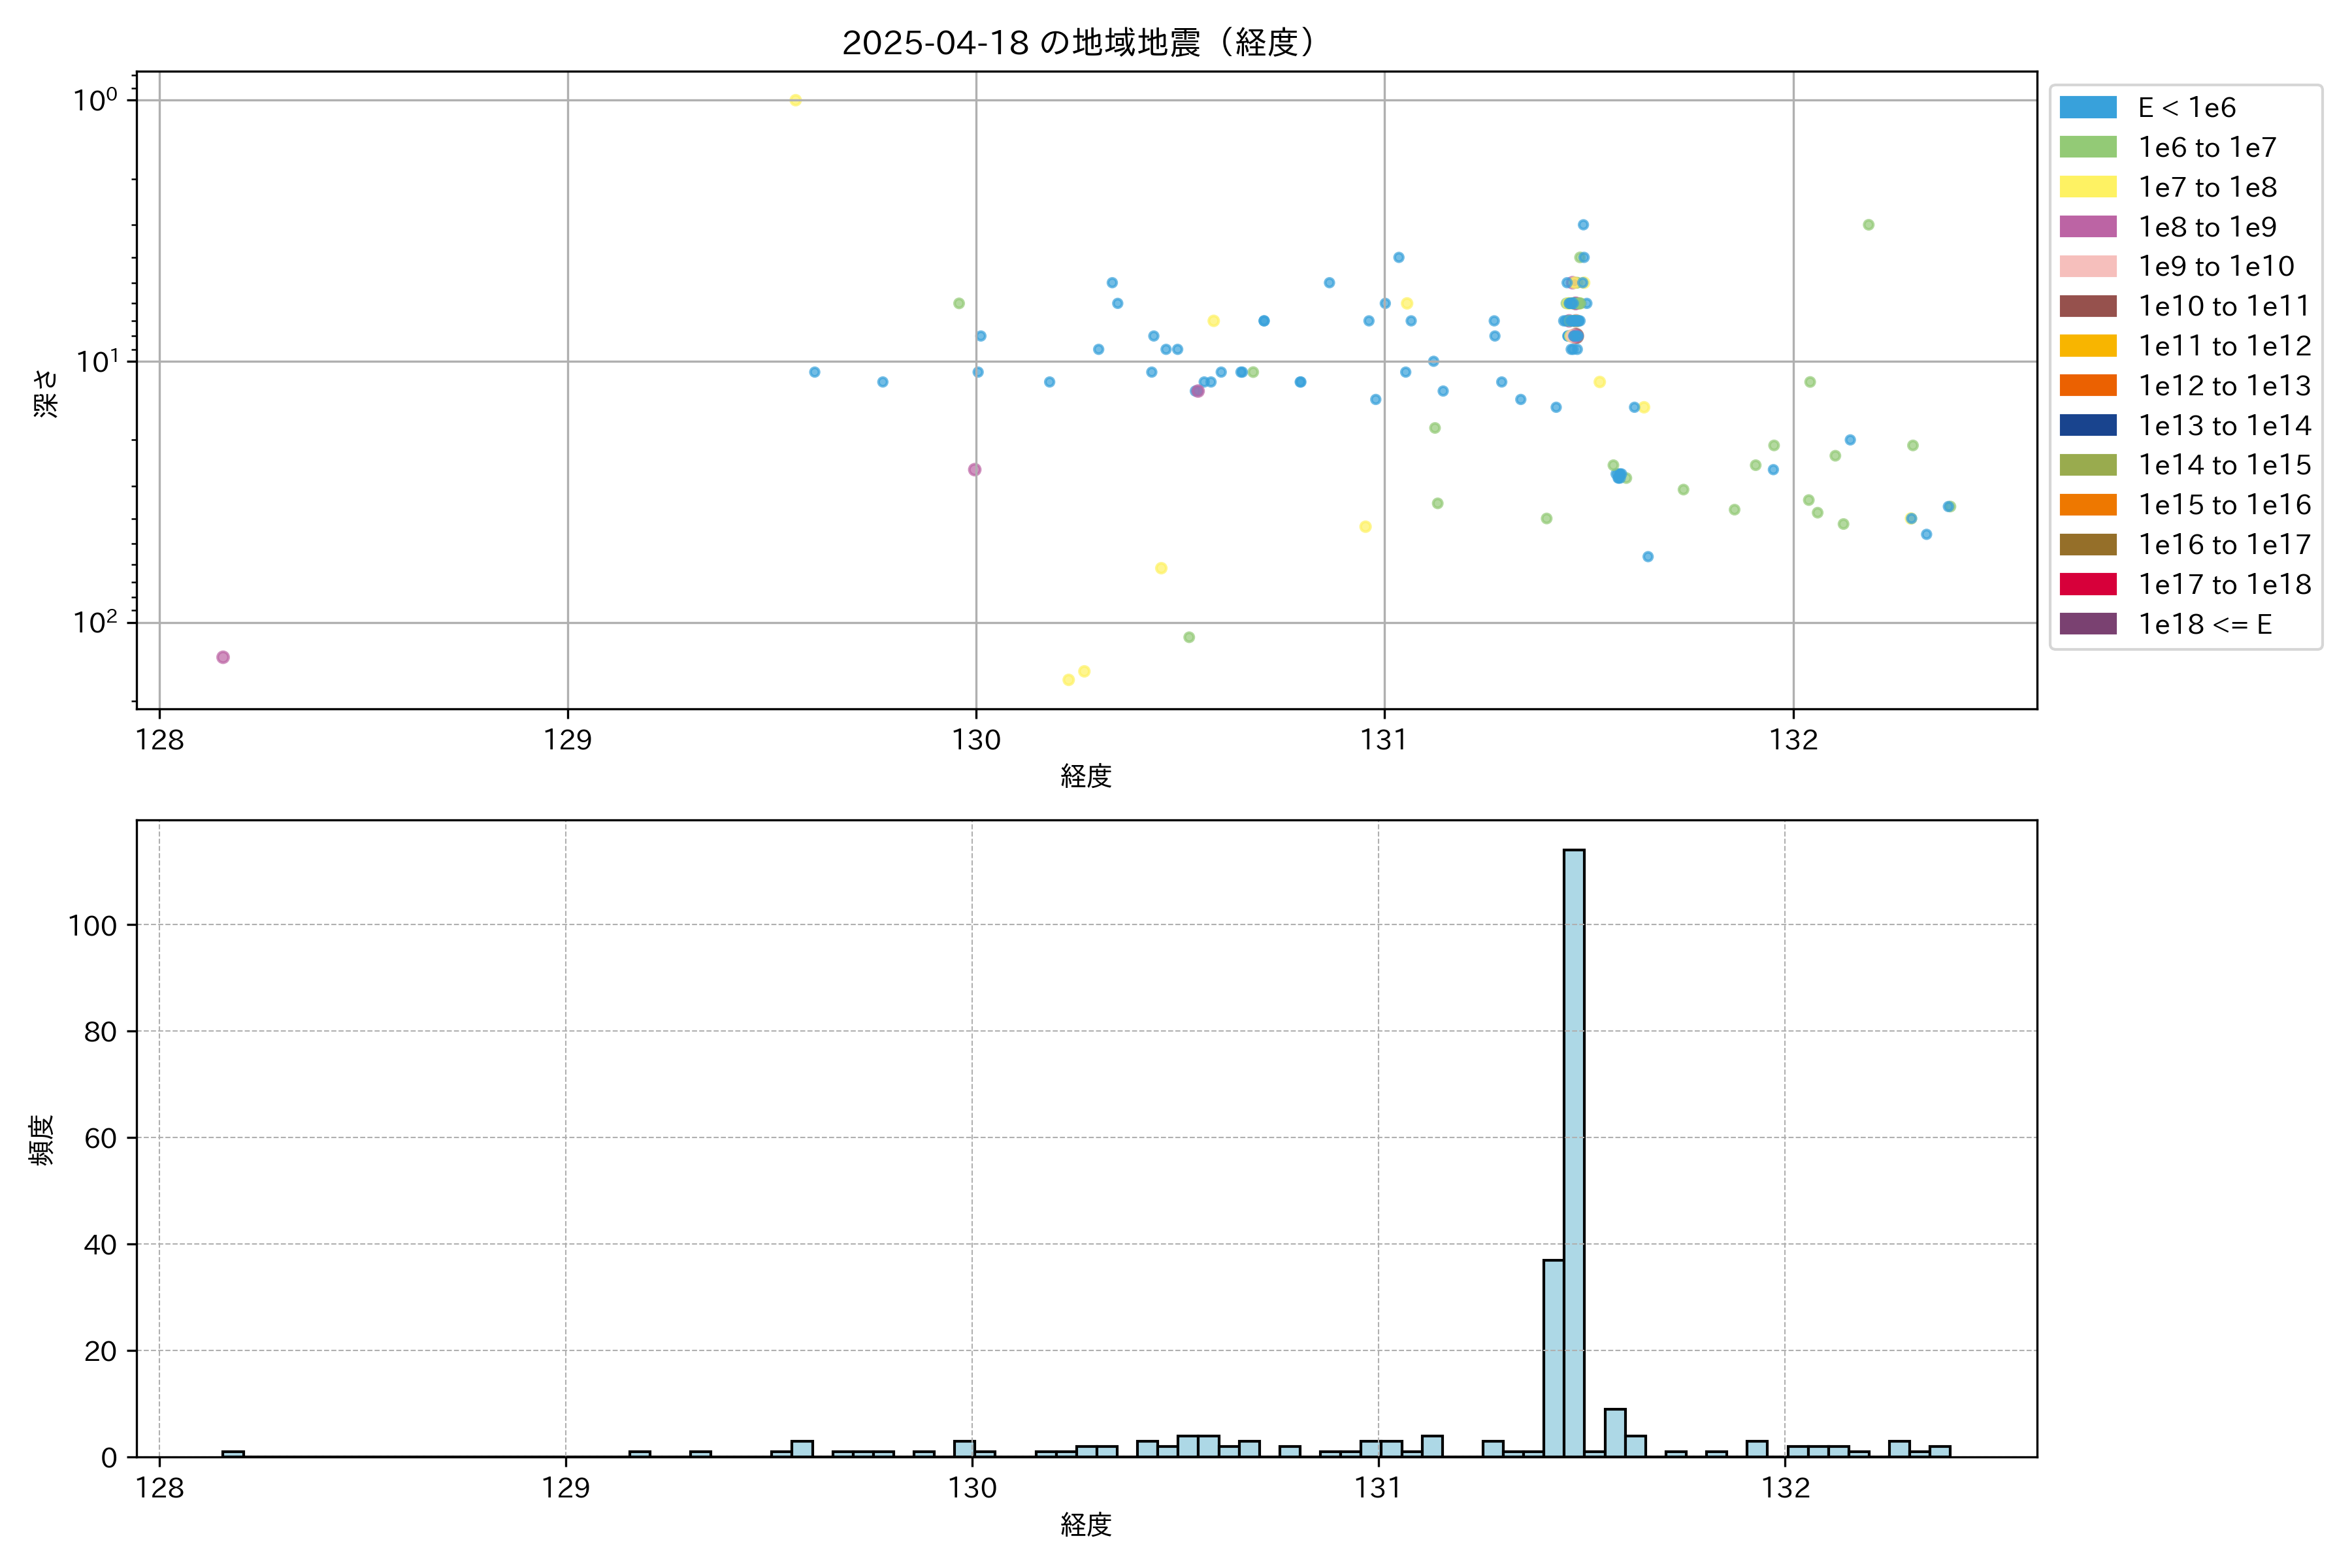Click the yellow scatter point at depth 10⁰
Viewport: 2352px width, 1568px height.
[795, 100]
